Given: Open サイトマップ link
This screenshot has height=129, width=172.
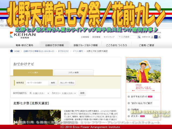Looking at the screenshot, I should point(109,37).
